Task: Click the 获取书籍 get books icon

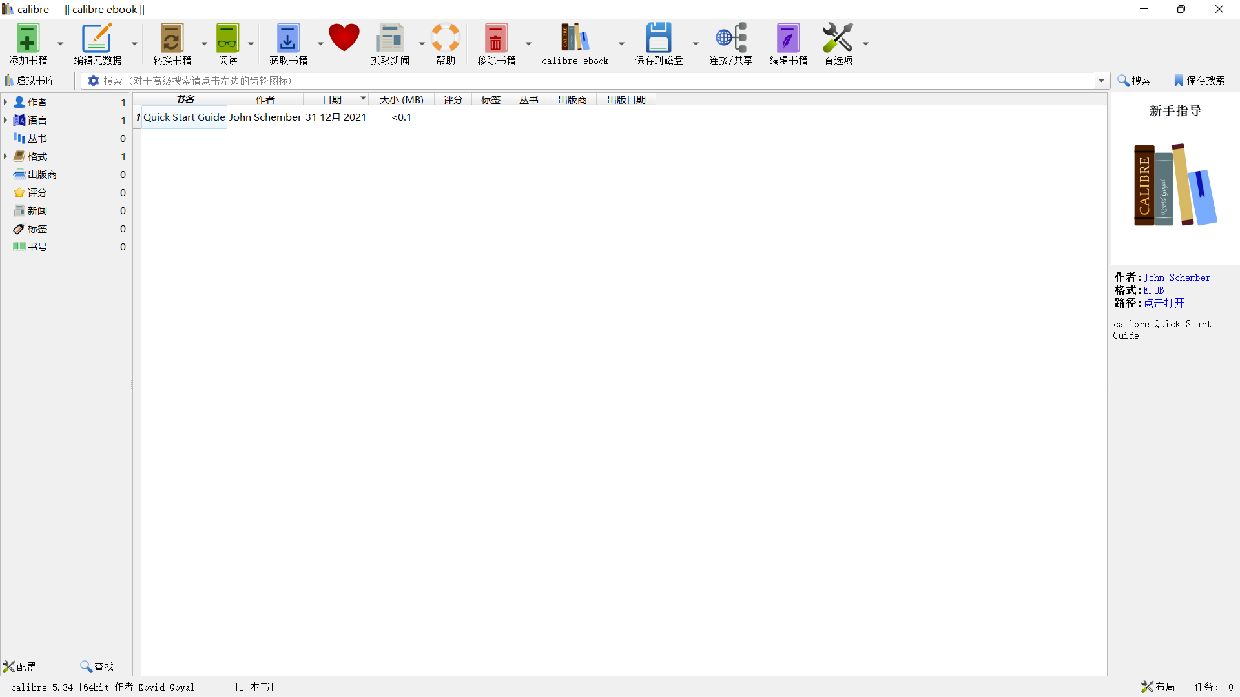Action: tap(287, 39)
